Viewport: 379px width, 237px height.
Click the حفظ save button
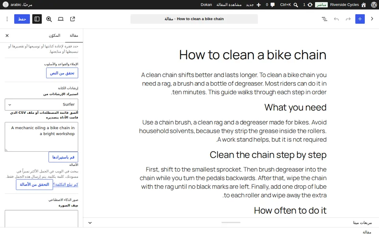click(22, 19)
